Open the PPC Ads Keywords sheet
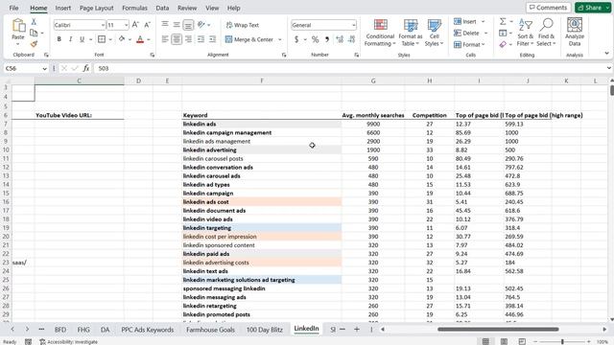Screen dimensions: 614x345 coord(147,330)
